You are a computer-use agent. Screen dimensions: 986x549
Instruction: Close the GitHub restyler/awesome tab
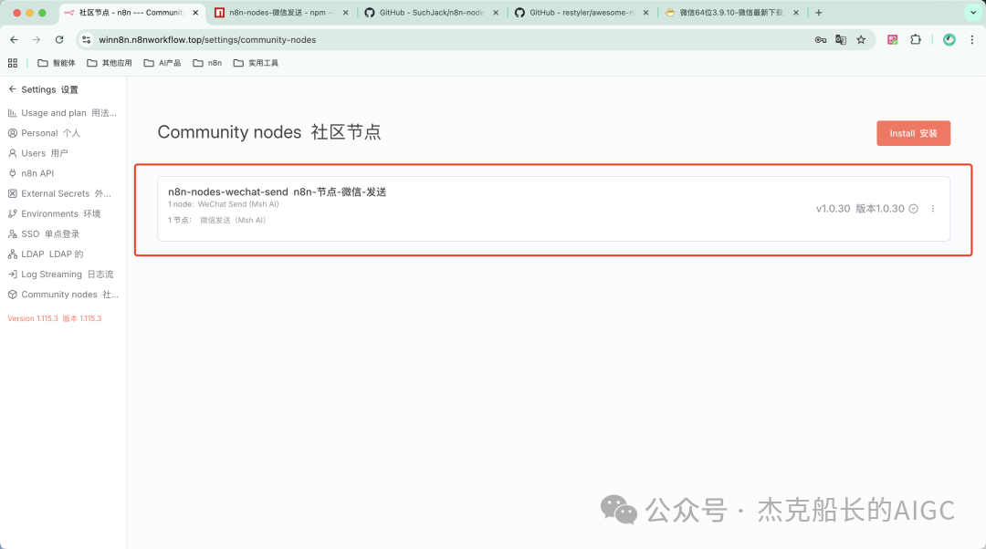point(645,13)
